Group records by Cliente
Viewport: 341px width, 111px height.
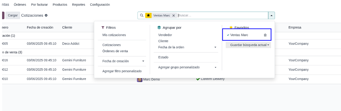163,41
